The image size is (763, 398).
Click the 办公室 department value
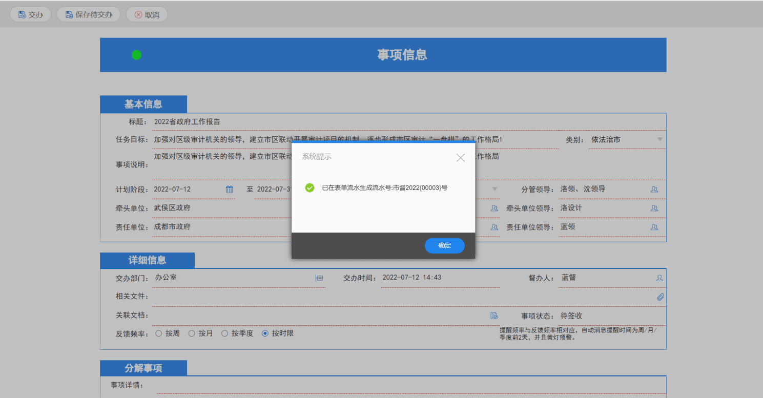pos(166,278)
